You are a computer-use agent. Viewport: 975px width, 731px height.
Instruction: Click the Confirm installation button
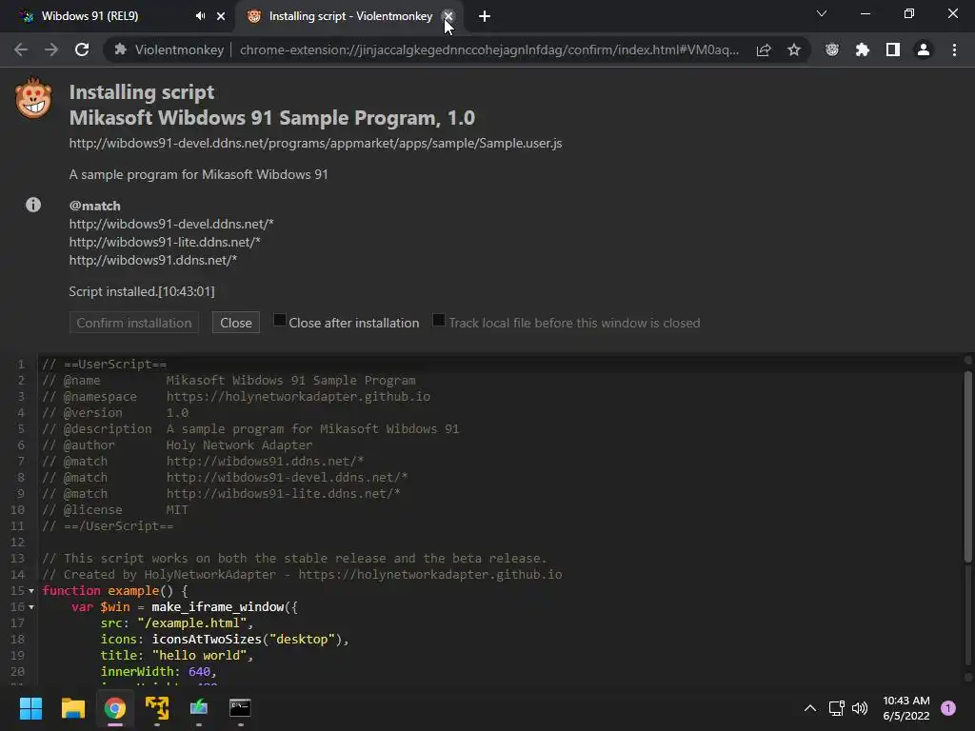(x=133, y=323)
